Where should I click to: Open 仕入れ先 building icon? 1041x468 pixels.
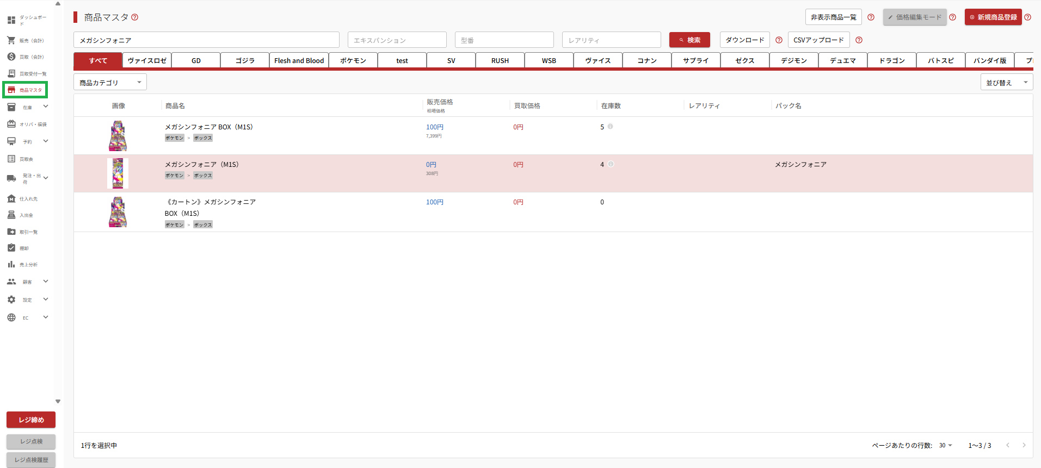click(x=11, y=198)
